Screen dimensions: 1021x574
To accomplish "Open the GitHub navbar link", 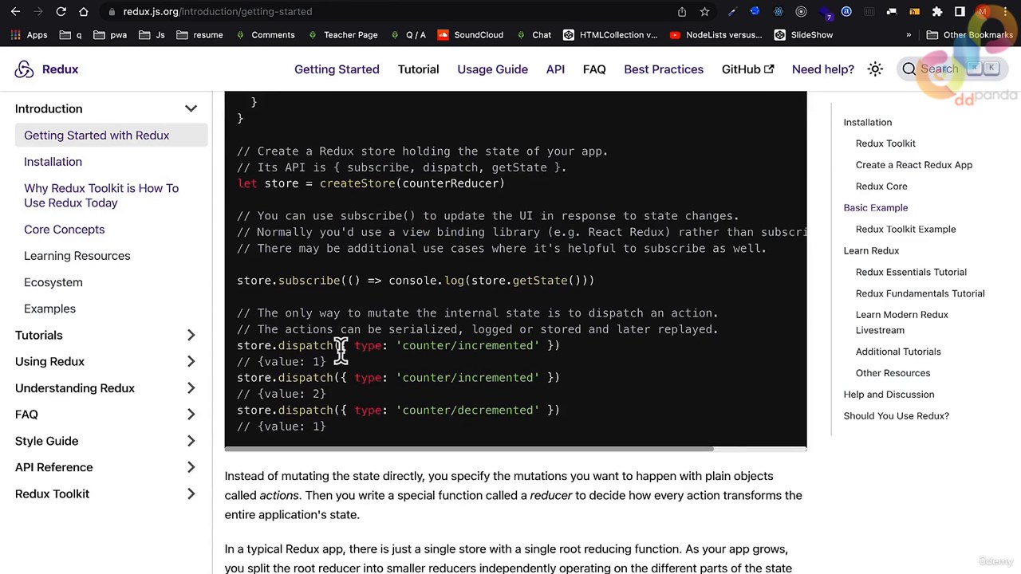I will (747, 69).
